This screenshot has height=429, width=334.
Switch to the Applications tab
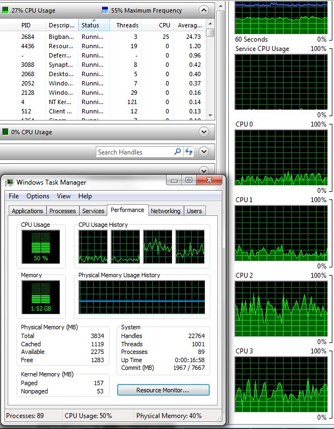point(27,211)
